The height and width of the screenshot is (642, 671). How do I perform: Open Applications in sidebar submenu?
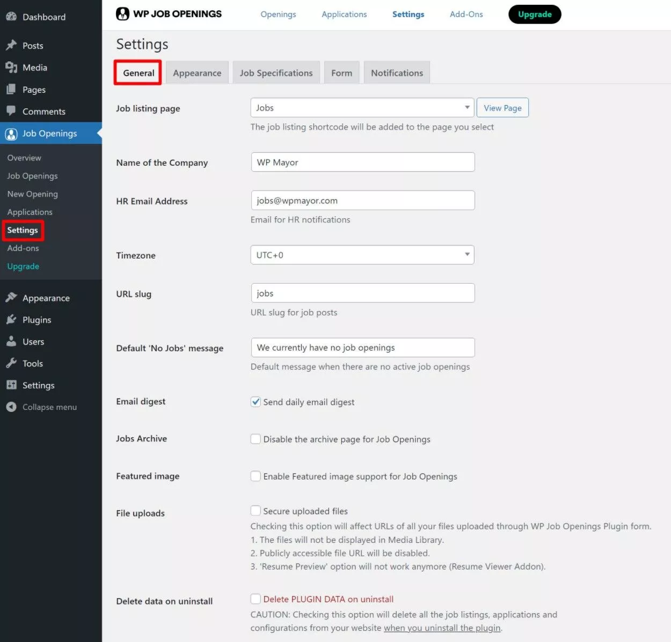(30, 212)
